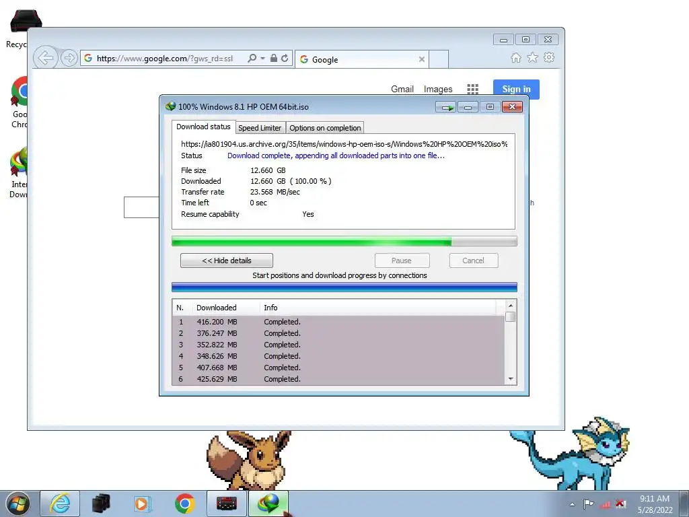The image size is (689, 517).
Task: Click the Home icon in Internet Explorer
Action: [516, 58]
